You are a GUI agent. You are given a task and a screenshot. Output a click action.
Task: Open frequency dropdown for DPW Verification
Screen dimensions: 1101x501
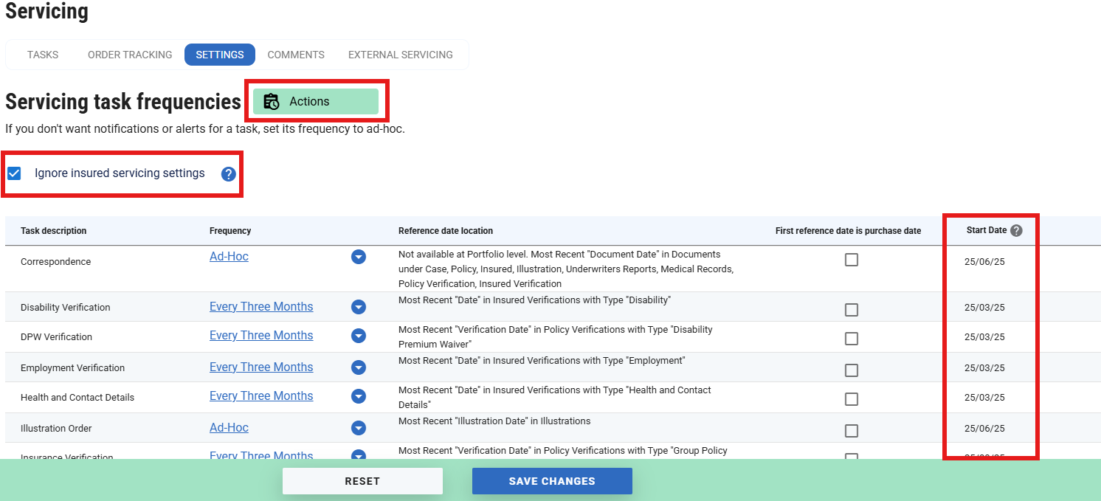pos(359,336)
